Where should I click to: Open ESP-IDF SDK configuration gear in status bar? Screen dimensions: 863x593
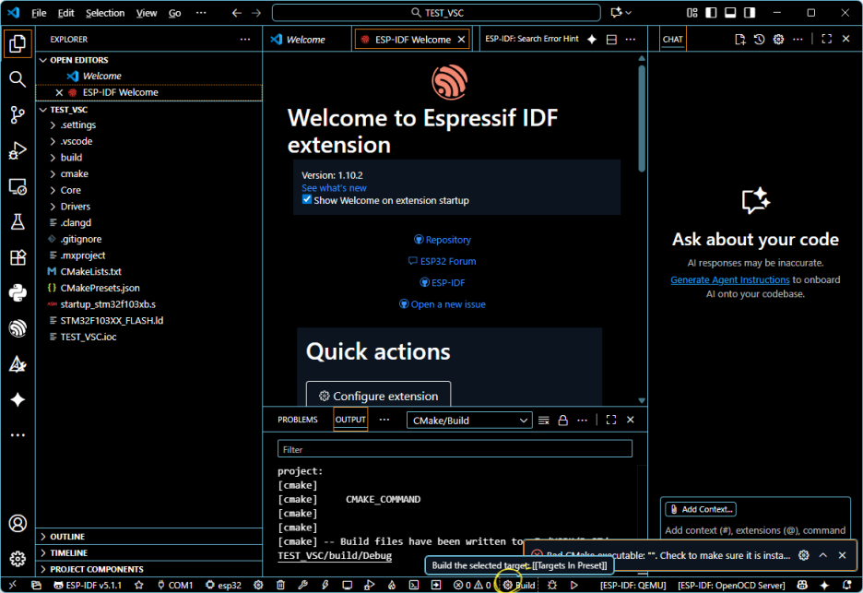[x=258, y=585]
